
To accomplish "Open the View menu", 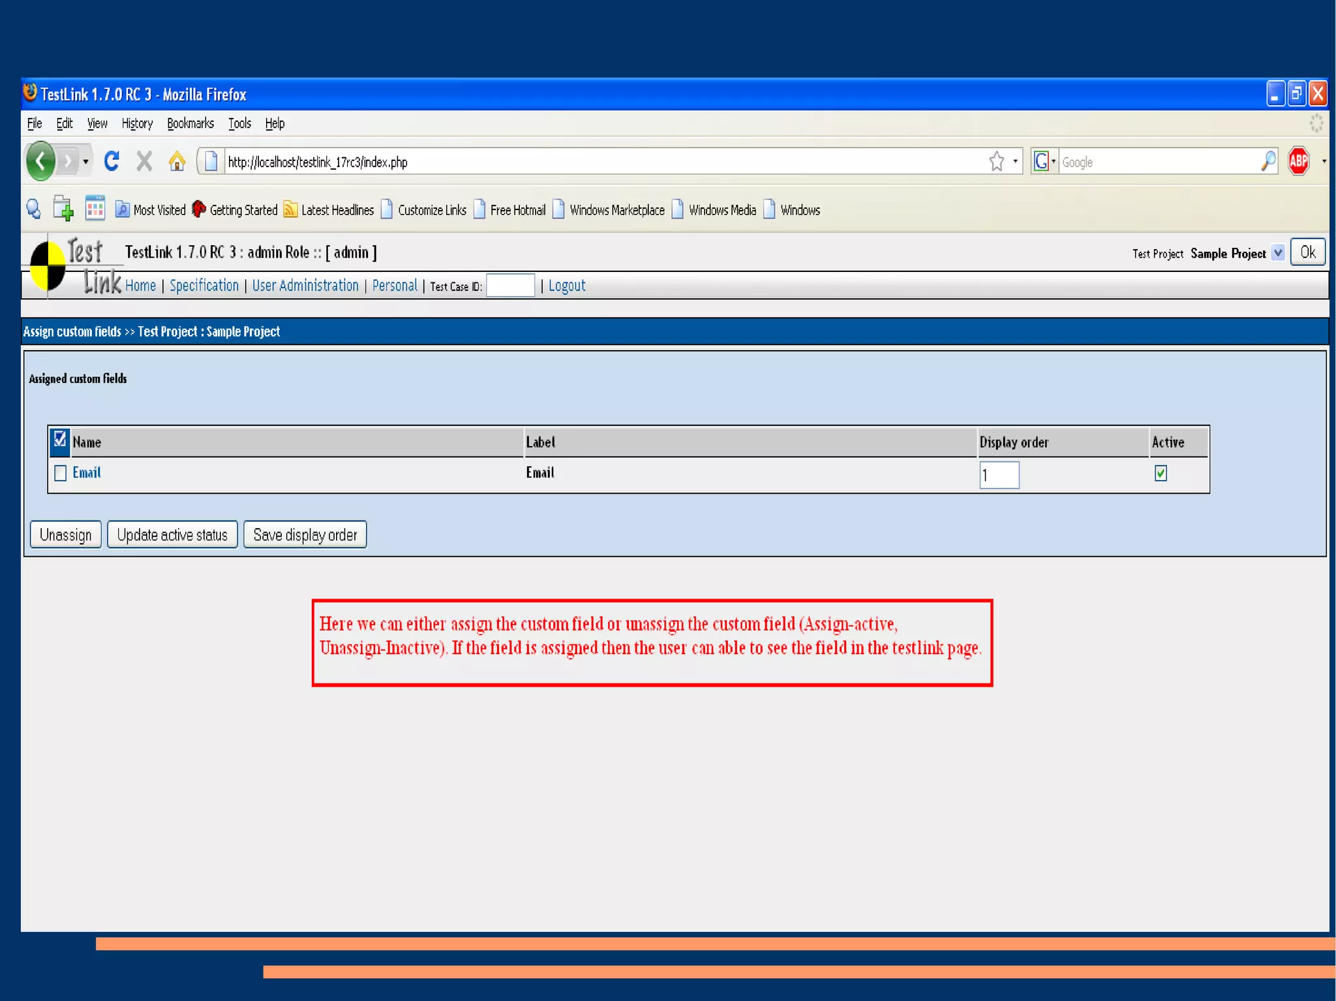I will click(x=97, y=123).
